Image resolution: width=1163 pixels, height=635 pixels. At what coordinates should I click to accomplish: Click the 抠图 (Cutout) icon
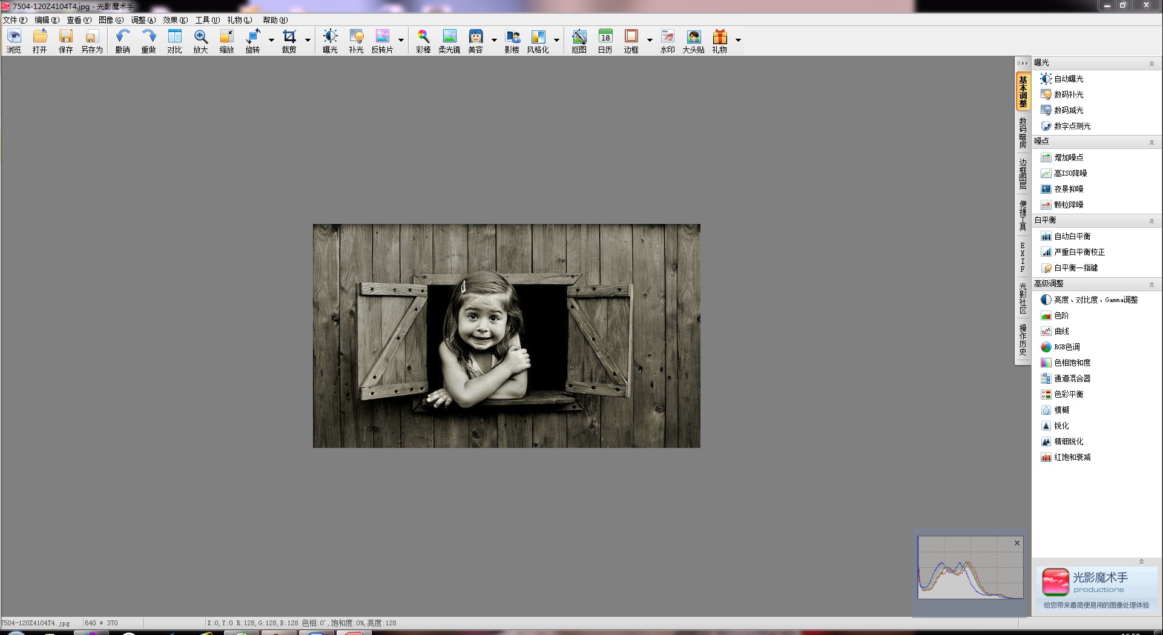click(579, 41)
